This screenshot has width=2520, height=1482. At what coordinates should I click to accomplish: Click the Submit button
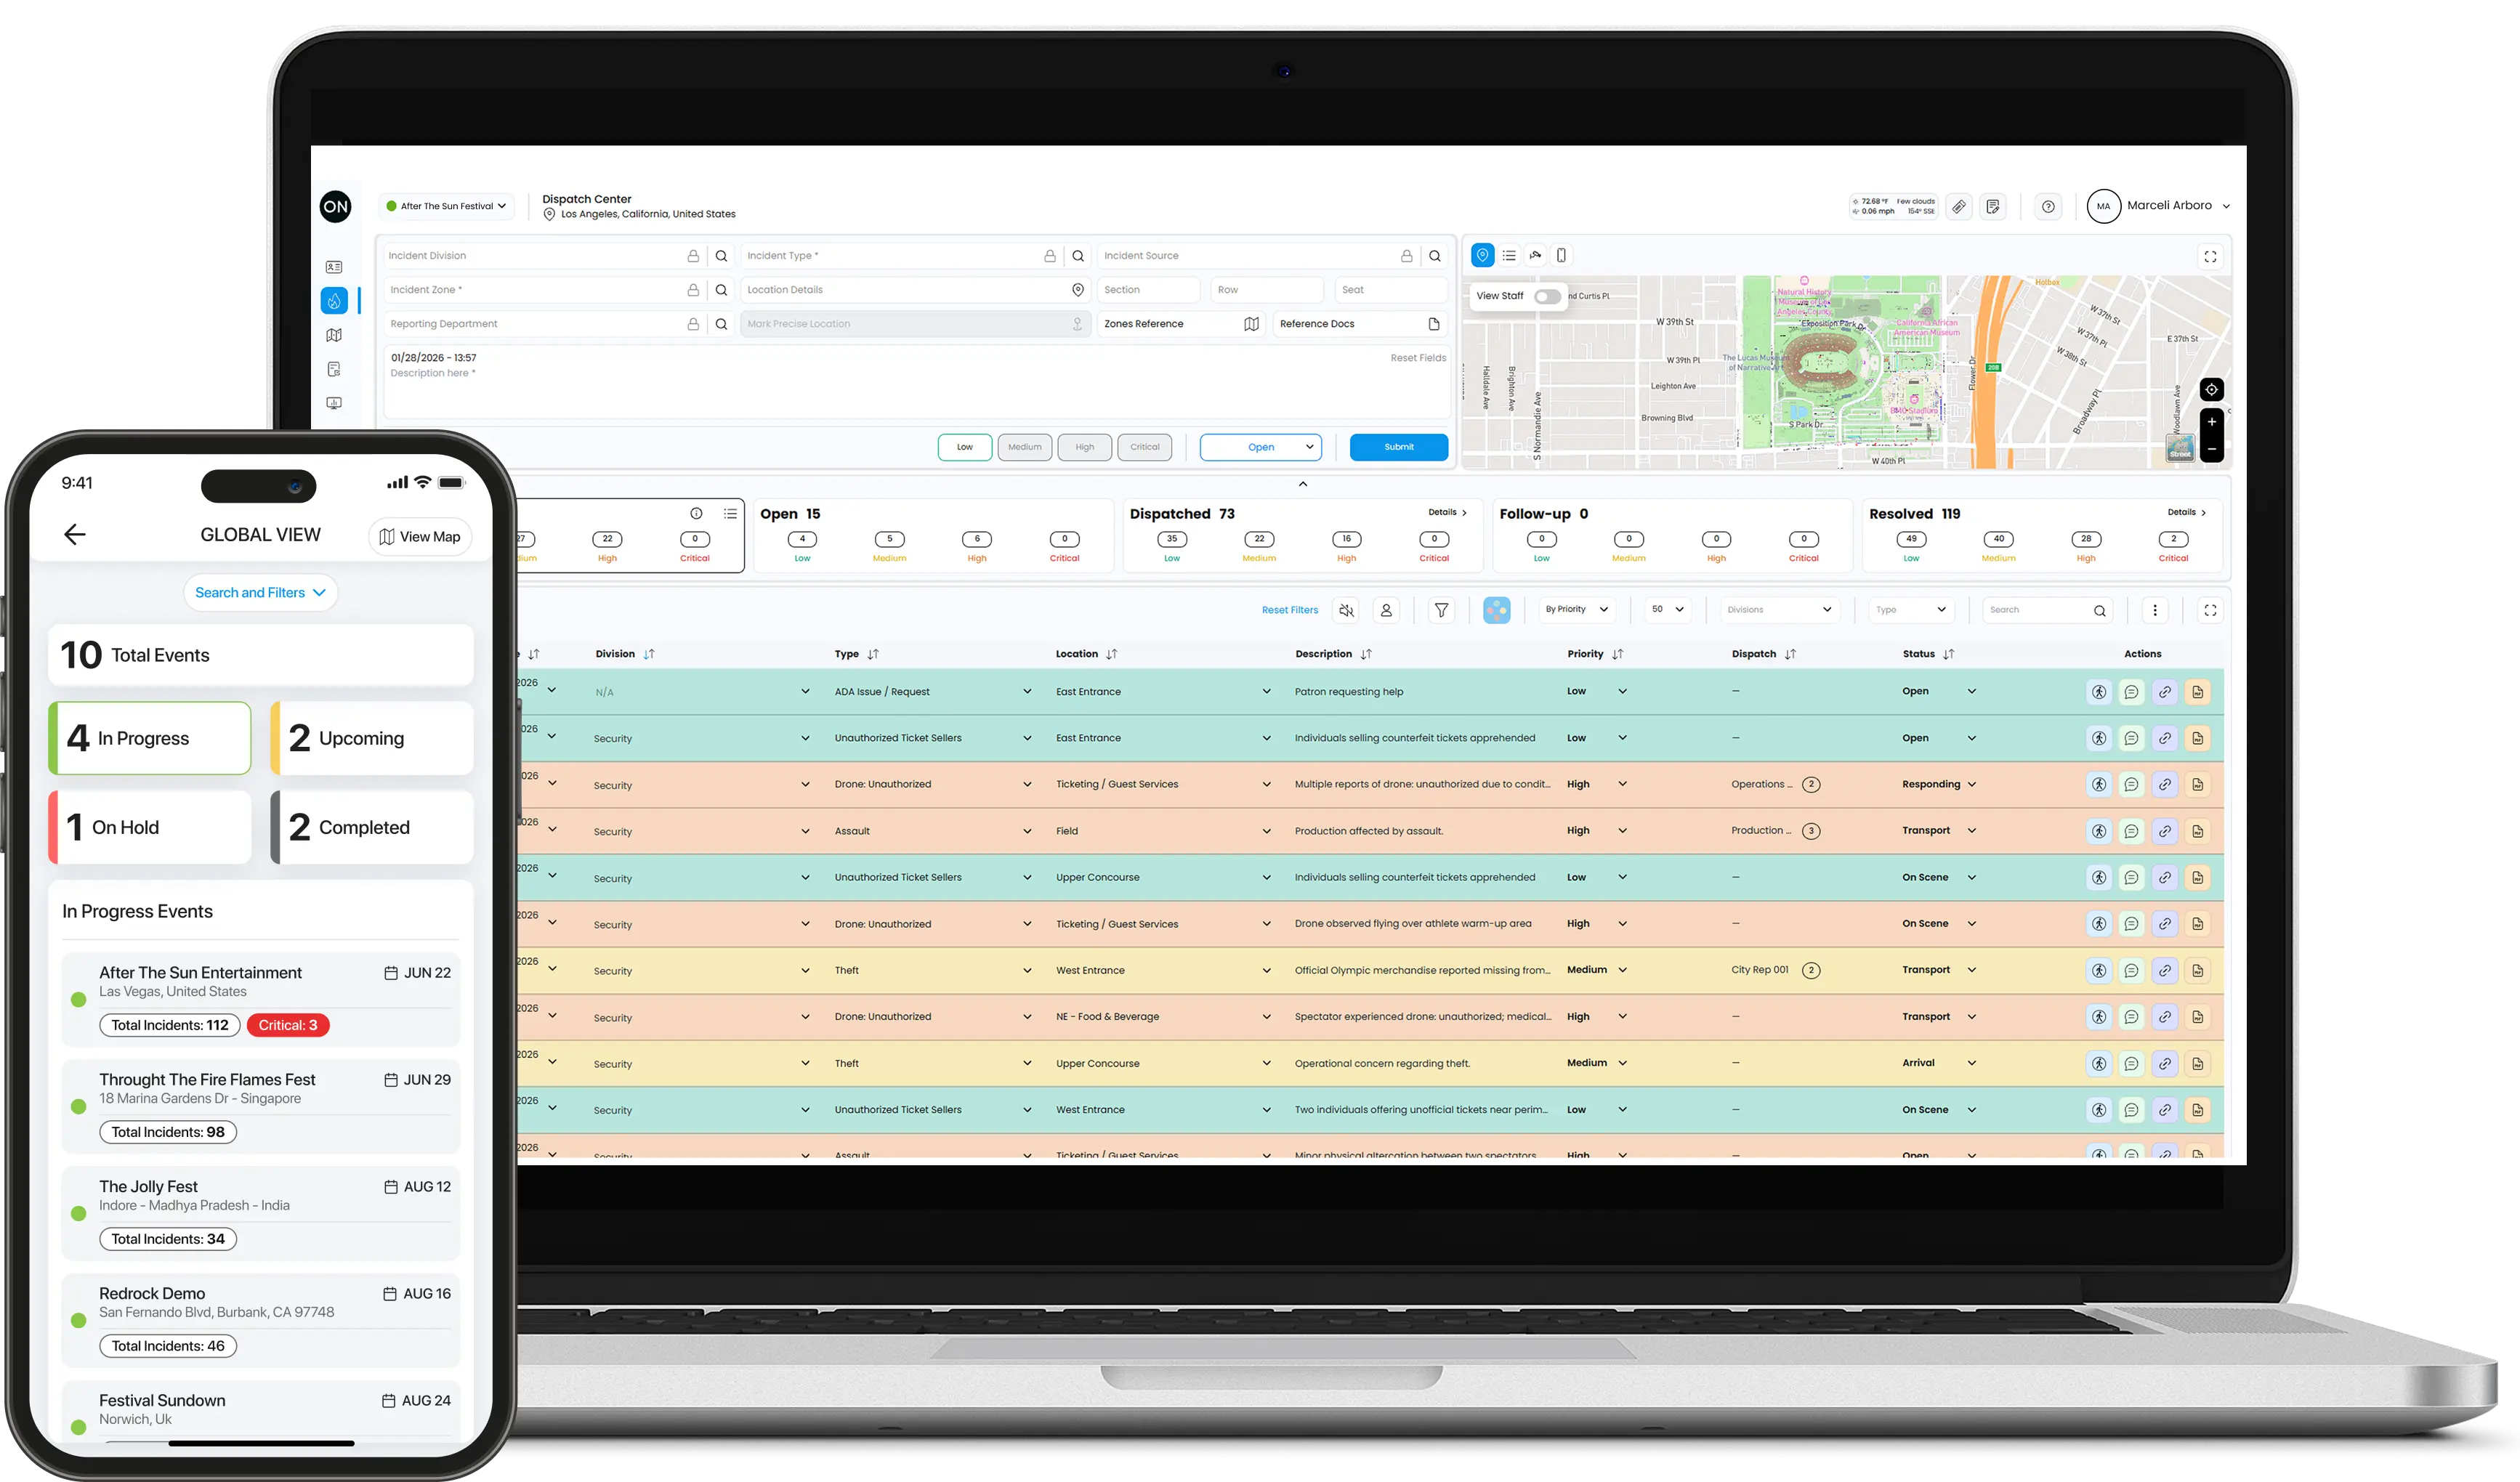point(1398,447)
